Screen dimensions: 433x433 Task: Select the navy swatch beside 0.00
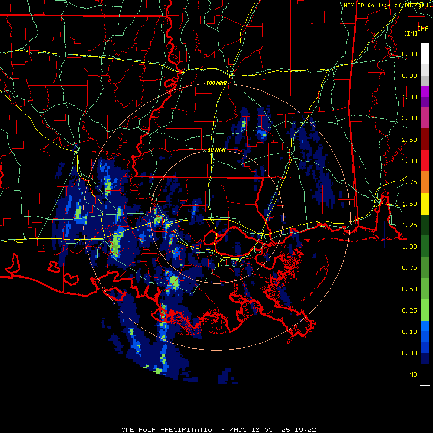point(425,358)
